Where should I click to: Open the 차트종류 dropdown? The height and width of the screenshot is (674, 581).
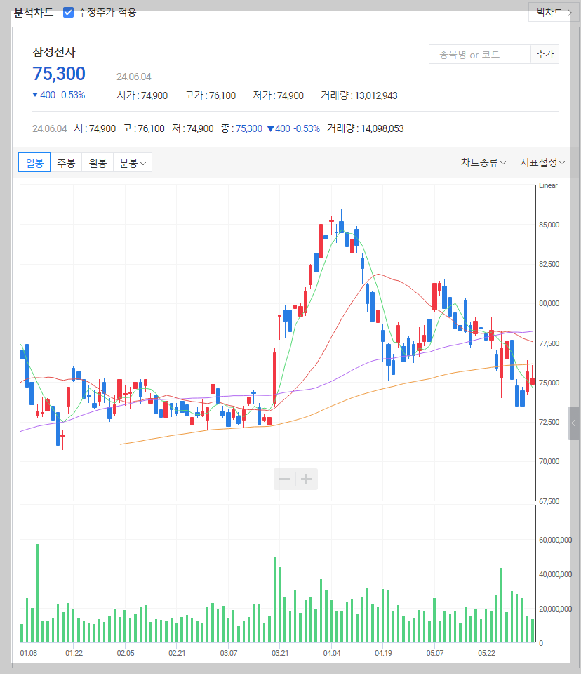click(x=483, y=162)
